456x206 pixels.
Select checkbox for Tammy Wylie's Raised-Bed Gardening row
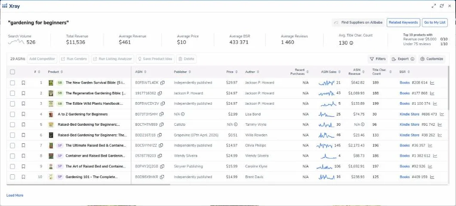point(12,124)
